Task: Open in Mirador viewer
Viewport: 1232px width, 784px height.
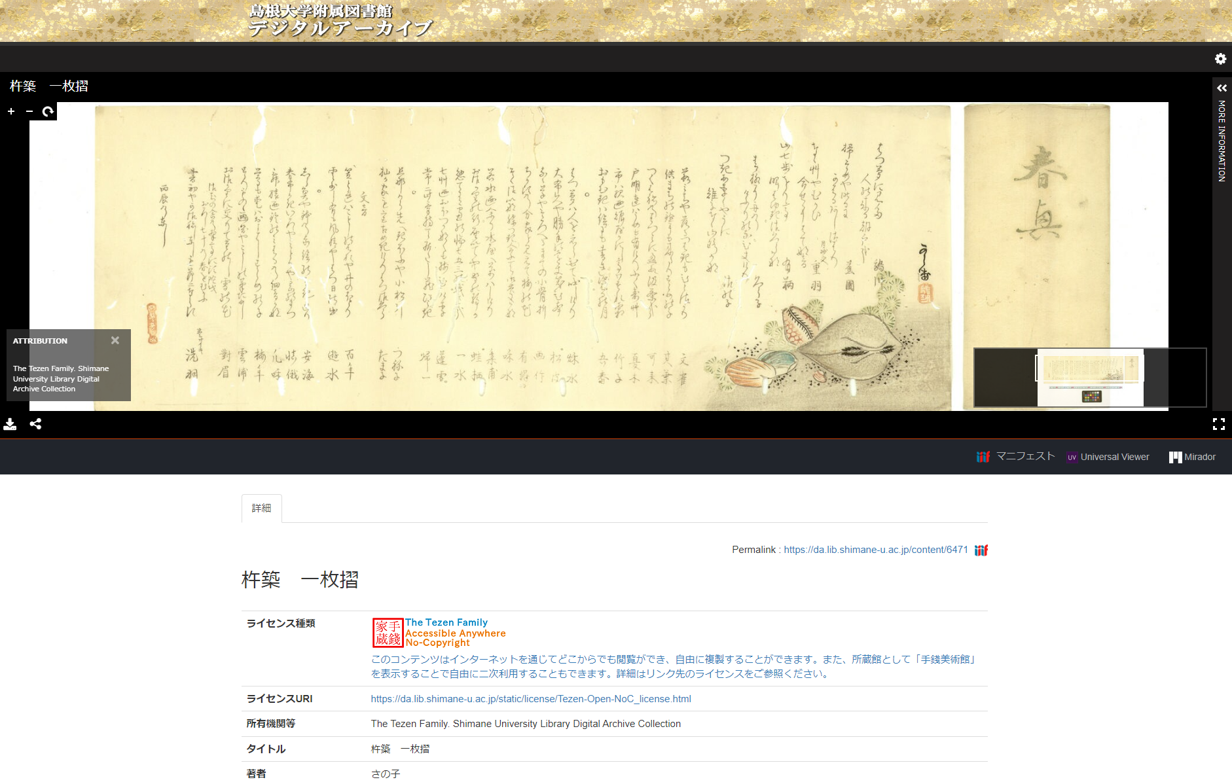Action: click(x=1200, y=457)
